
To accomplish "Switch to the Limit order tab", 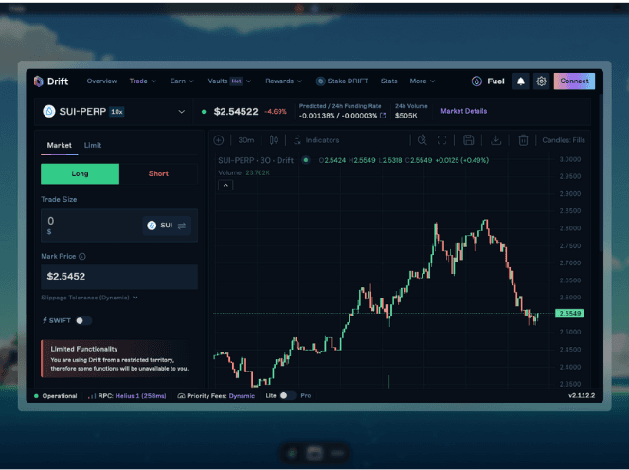I will [93, 145].
